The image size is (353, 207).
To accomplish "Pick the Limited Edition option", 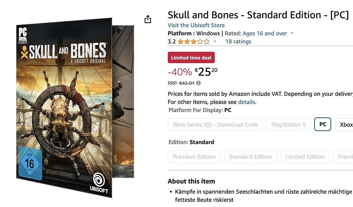I will pos(305,157).
